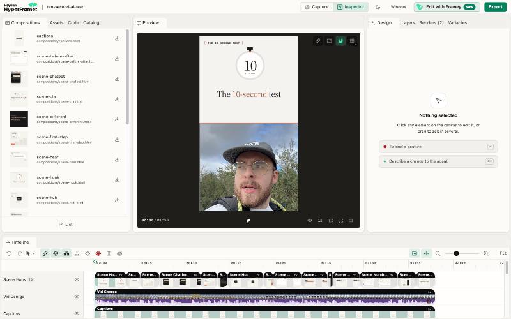
Task: Open the 1x playback speed selector
Action: [x=320, y=220]
